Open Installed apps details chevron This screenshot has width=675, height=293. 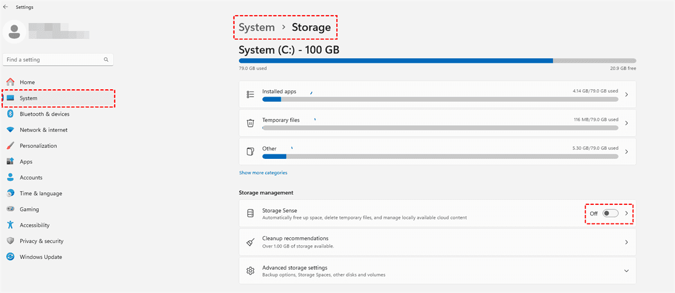(x=626, y=94)
